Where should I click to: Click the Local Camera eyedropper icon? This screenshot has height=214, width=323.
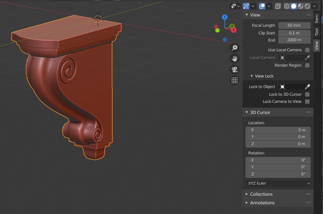coord(307,58)
